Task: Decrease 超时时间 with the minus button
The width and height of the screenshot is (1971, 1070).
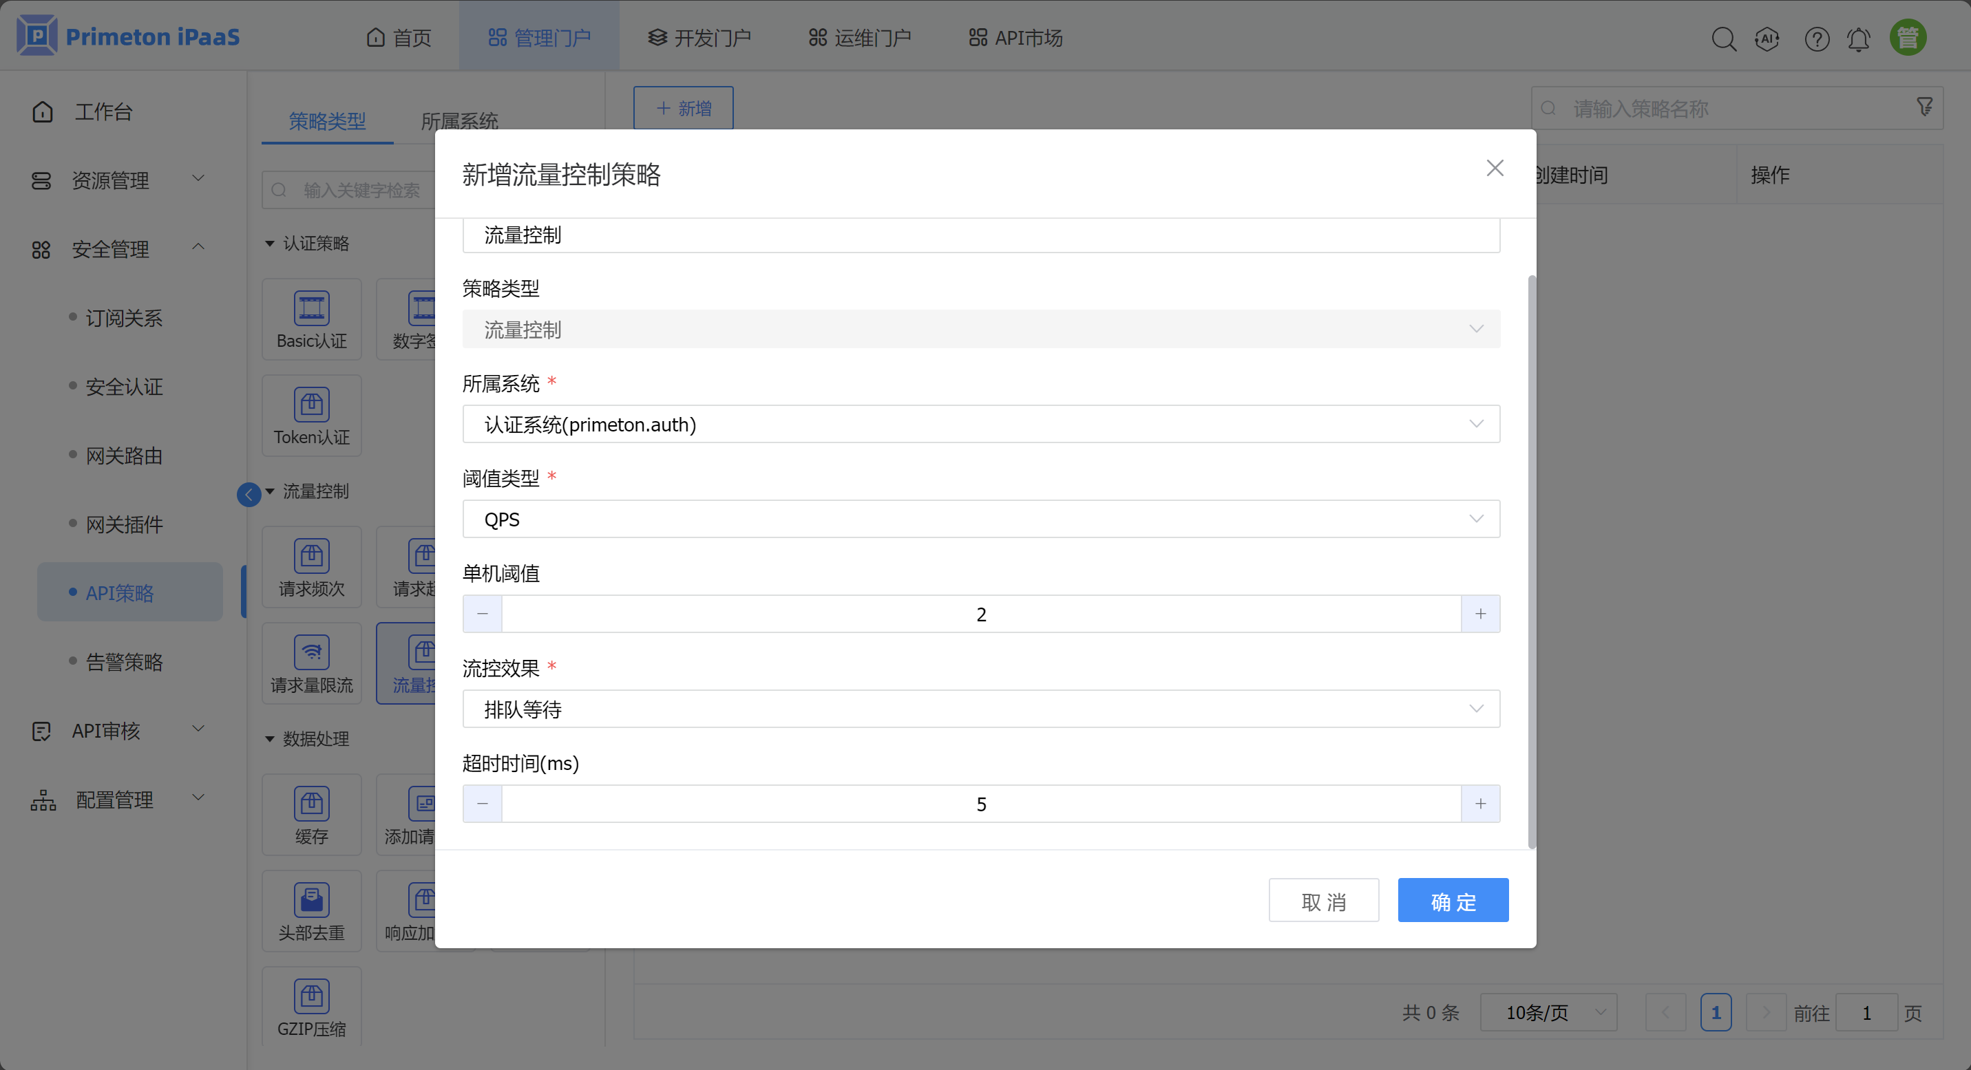Action: (x=482, y=803)
